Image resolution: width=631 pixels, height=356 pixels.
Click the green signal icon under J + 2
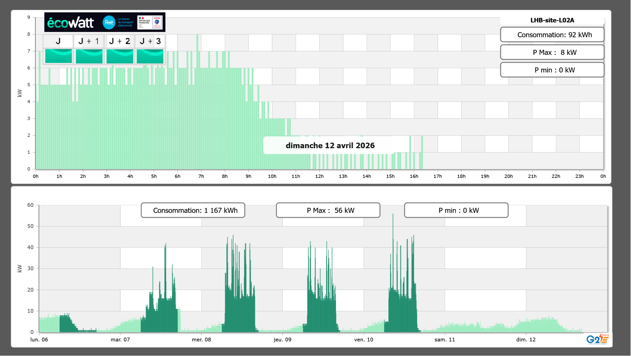click(120, 56)
